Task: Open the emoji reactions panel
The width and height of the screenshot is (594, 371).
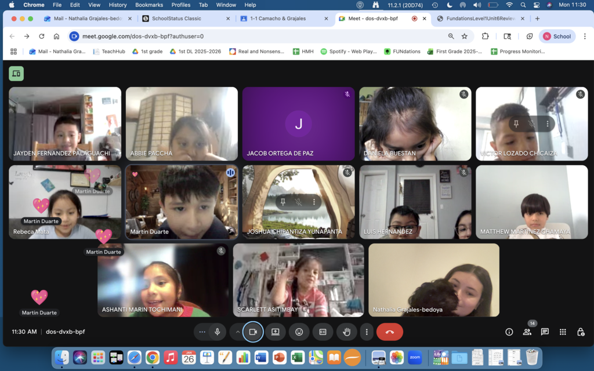Action: pos(299,332)
